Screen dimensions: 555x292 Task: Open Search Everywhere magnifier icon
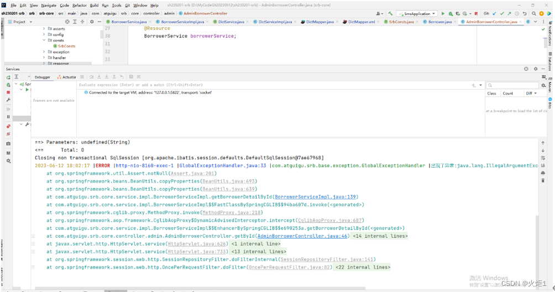[x=534, y=13]
